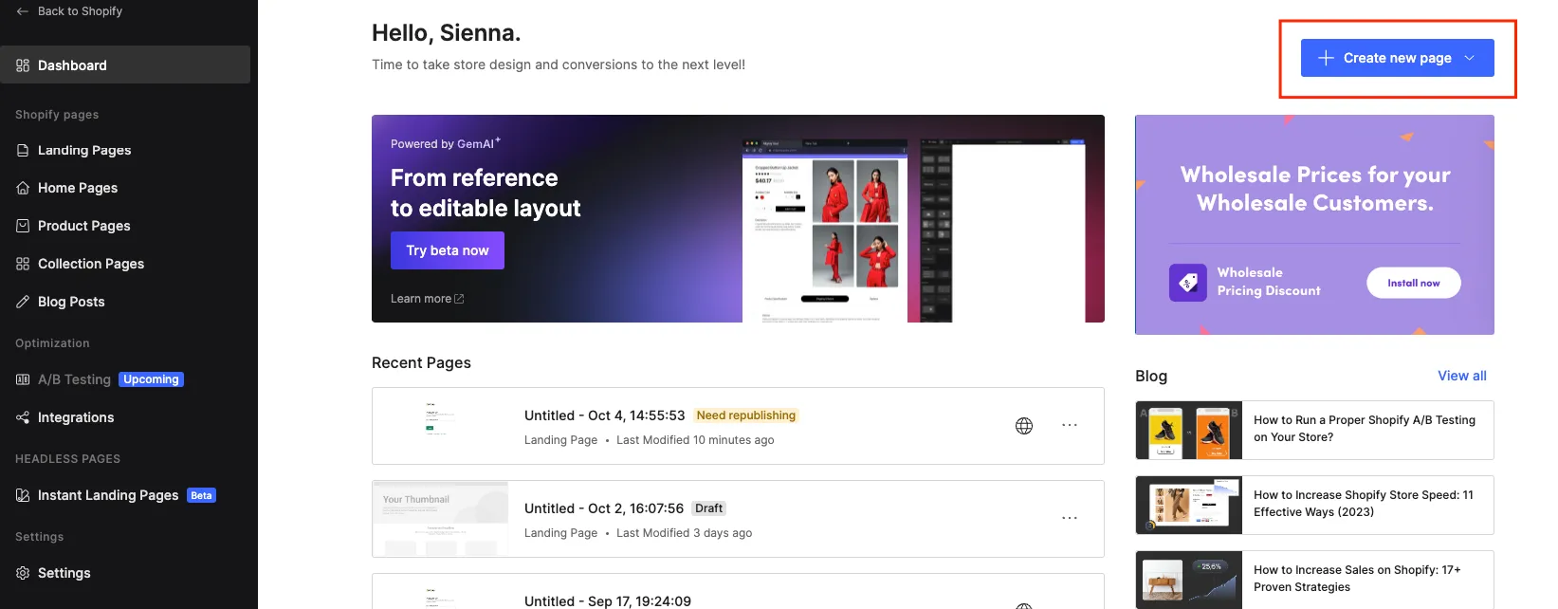Click the plus icon on Create new page
This screenshot has width=1558, height=609.
point(1326,58)
